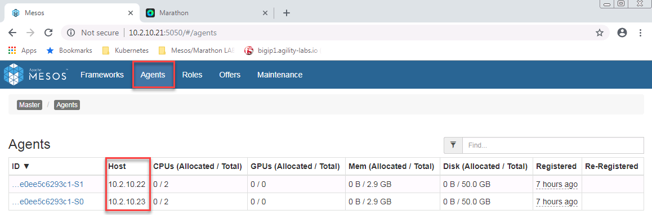Open a new browser tab
652x215 pixels.
click(286, 13)
